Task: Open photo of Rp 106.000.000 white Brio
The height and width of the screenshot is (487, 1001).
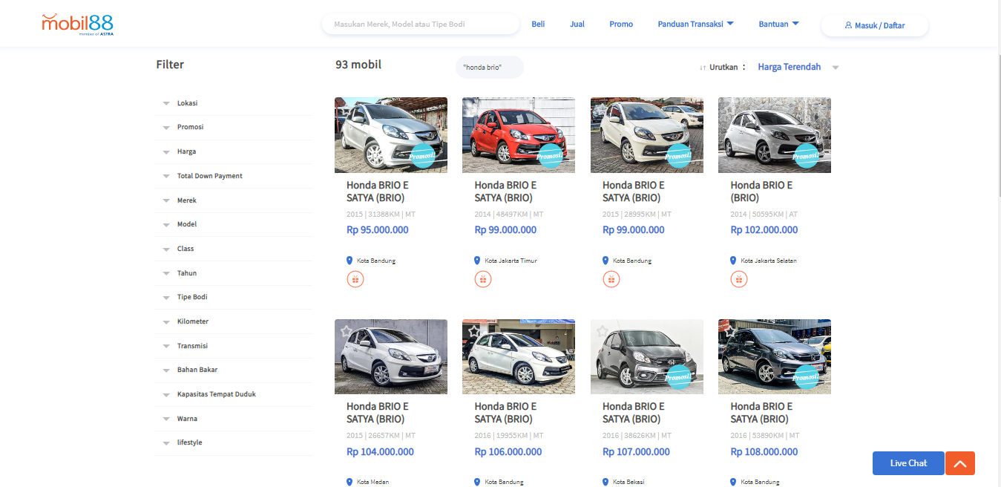Action: coord(519,356)
